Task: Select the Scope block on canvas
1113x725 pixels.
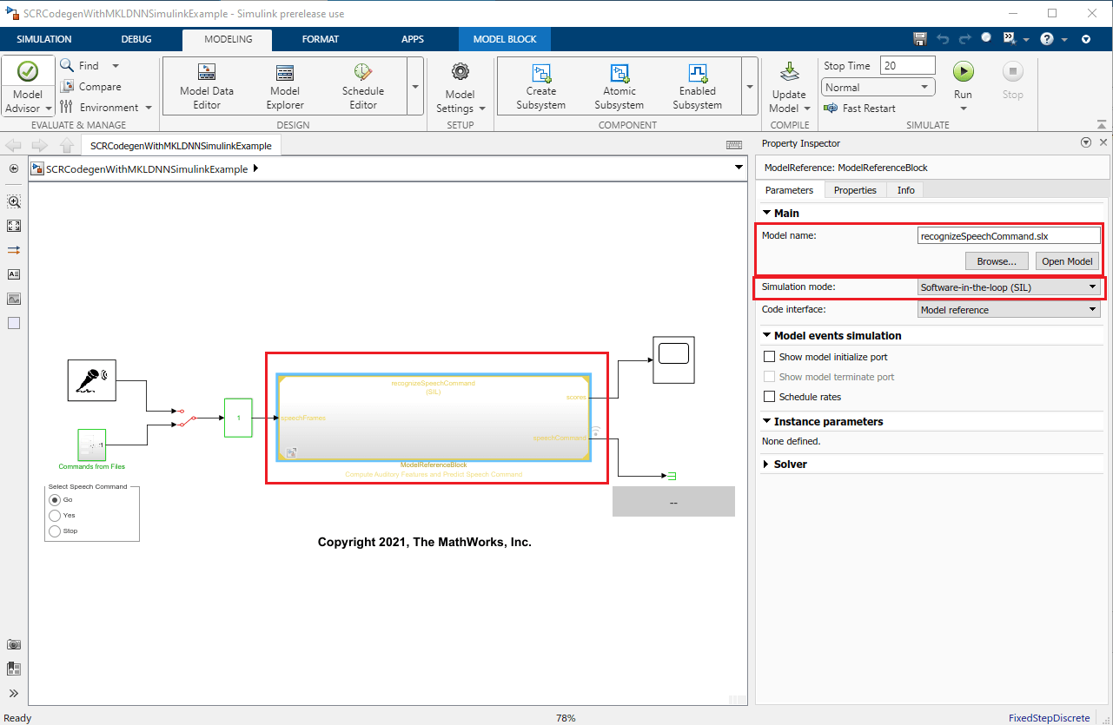Action: 673,359
